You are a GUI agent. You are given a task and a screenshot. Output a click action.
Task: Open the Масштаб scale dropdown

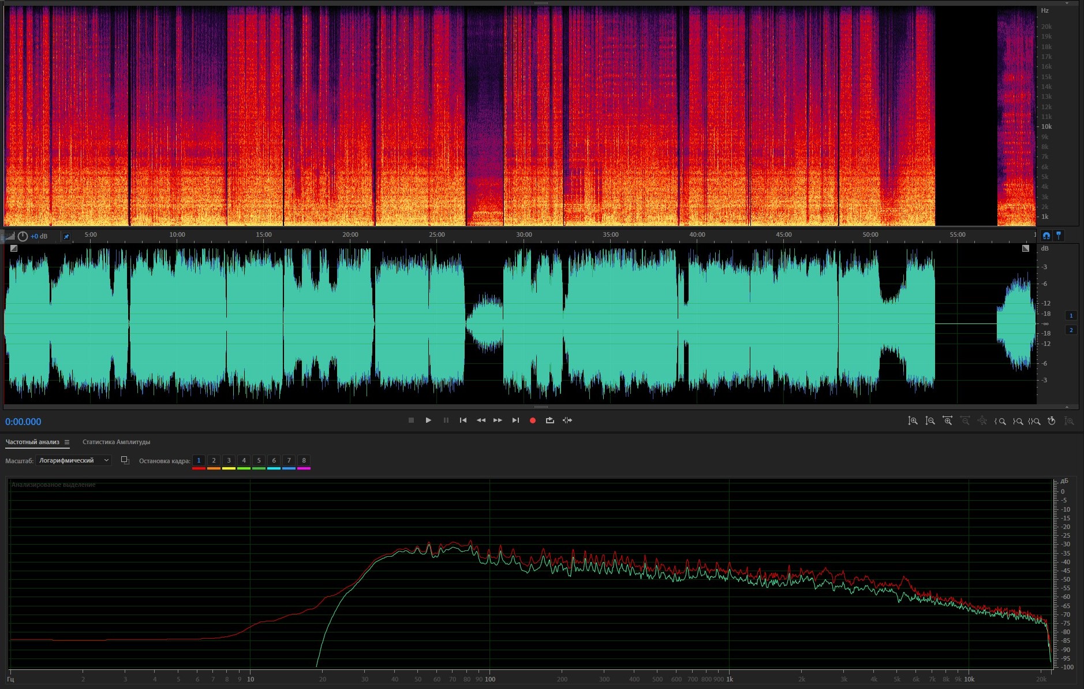tap(73, 460)
